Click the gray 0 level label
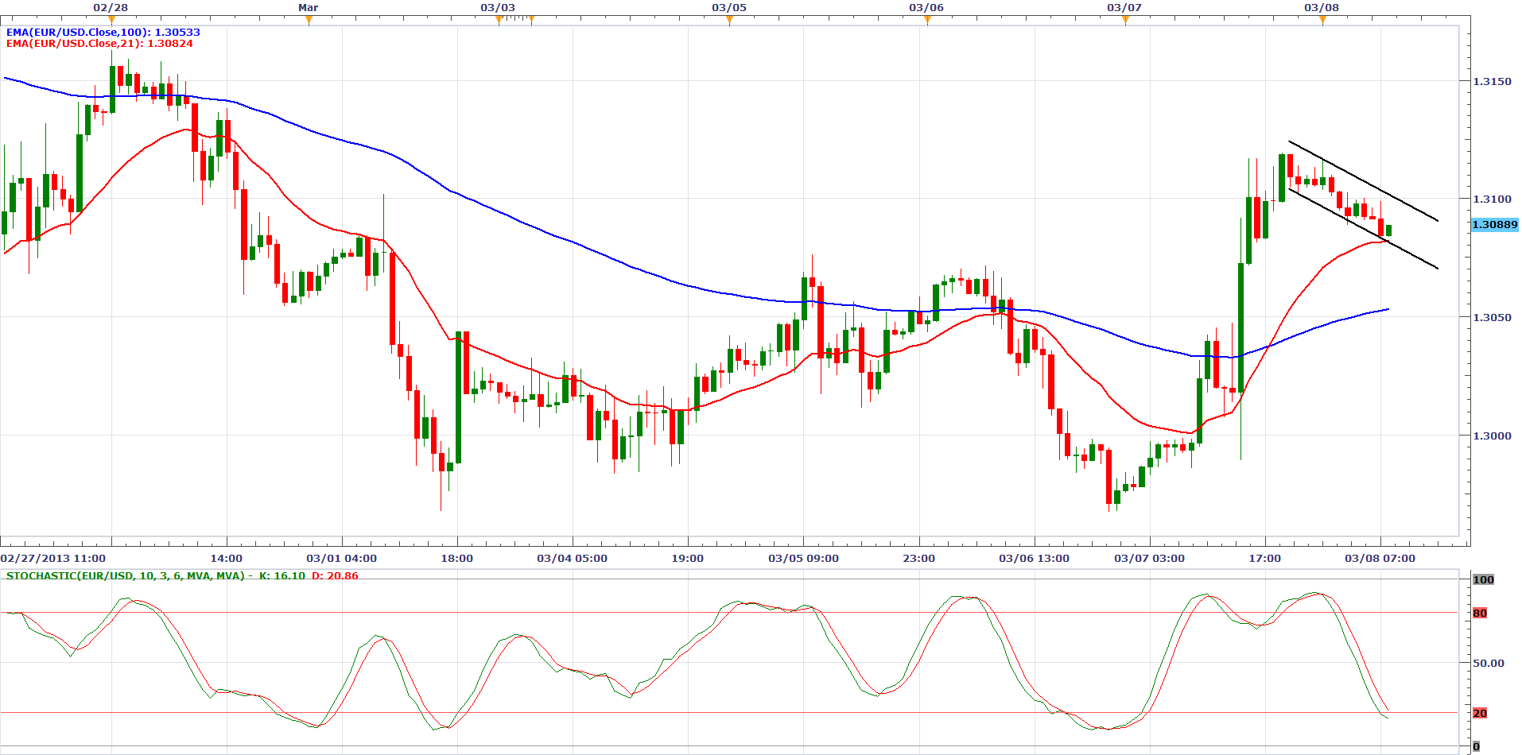The width and height of the screenshot is (1522, 755). tap(1477, 746)
